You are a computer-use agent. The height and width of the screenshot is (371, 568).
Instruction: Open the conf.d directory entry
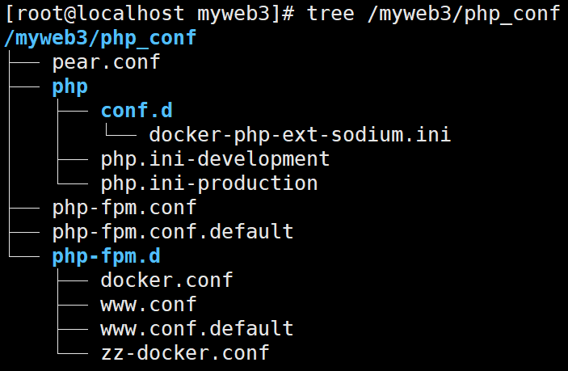(x=136, y=110)
